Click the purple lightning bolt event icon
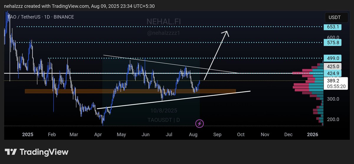The image size is (354, 164). (200, 123)
